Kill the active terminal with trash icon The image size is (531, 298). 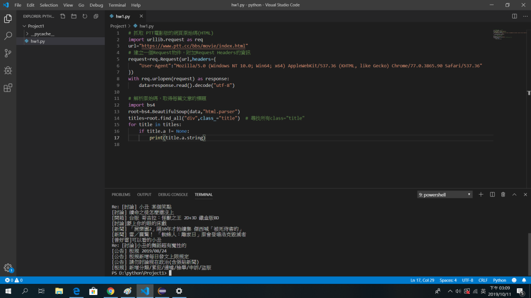click(503, 195)
